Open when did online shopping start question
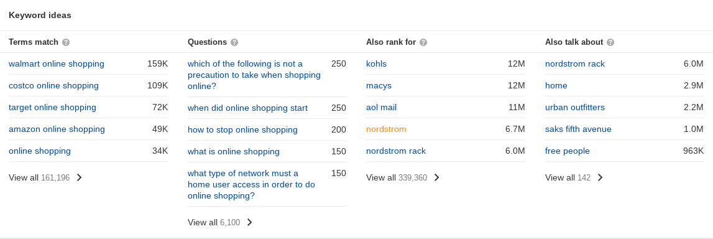 click(248, 108)
